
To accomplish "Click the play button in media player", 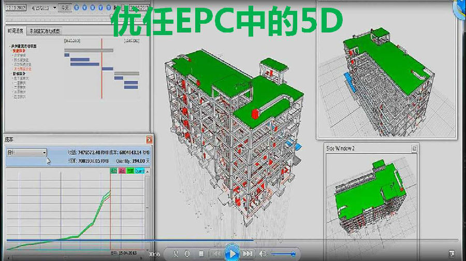I will click(232, 253).
